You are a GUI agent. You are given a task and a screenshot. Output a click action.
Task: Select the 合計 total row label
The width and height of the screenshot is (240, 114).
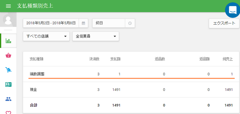(34, 105)
